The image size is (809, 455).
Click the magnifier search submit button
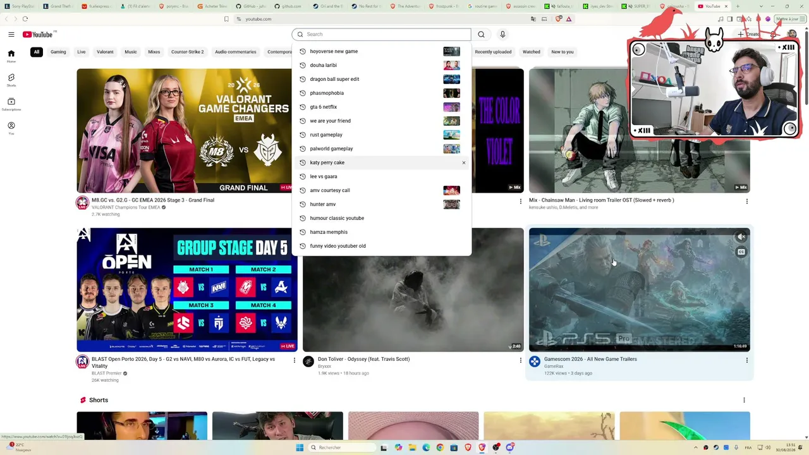(481, 34)
